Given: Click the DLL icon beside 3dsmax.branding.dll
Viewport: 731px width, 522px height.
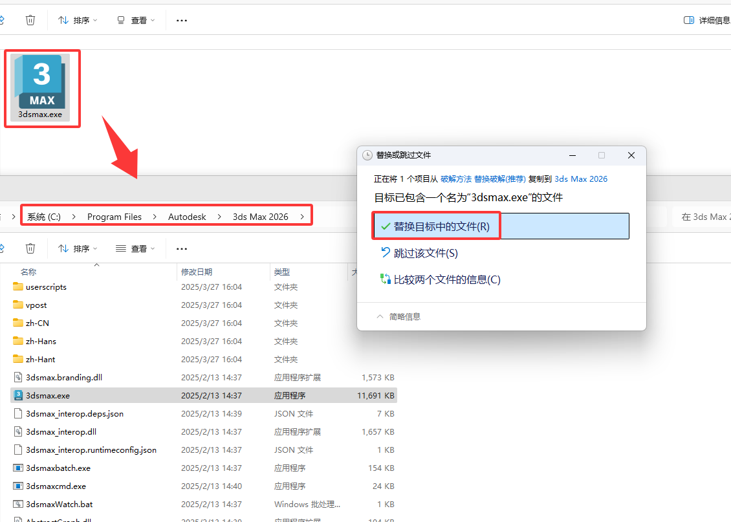Looking at the screenshot, I should [x=17, y=377].
